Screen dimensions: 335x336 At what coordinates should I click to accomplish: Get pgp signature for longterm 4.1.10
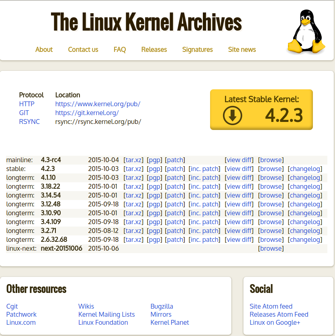point(155,177)
